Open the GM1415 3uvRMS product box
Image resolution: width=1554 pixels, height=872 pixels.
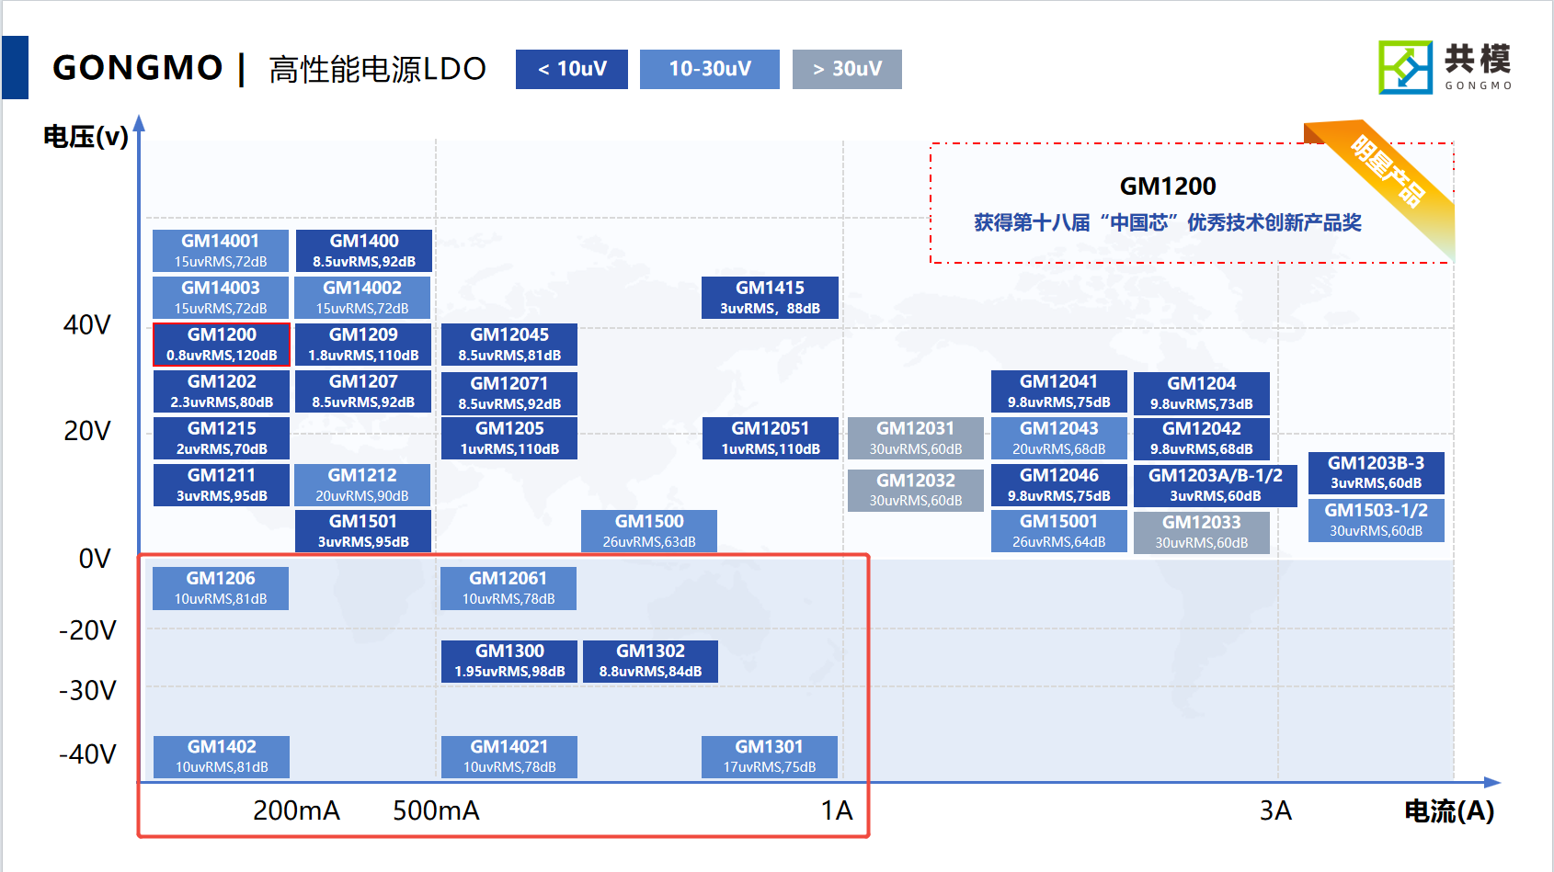770,298
